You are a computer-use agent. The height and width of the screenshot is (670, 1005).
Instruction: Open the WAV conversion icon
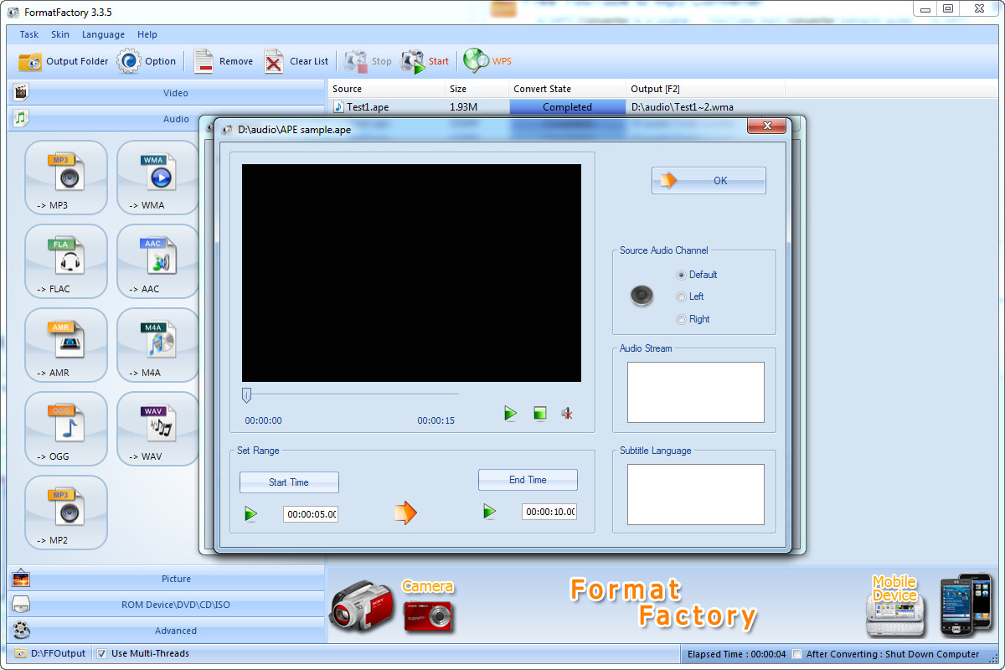[158, 429]
